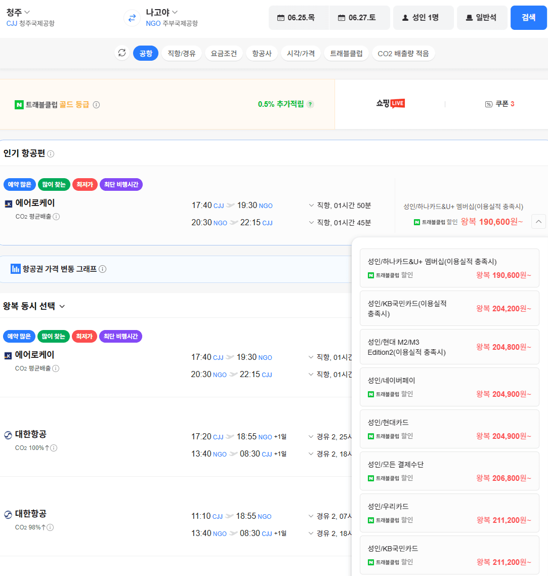This screenshot has height=576, width=548.
Task: Open 쿠폰 3 link
Action: tap(499, 104)
